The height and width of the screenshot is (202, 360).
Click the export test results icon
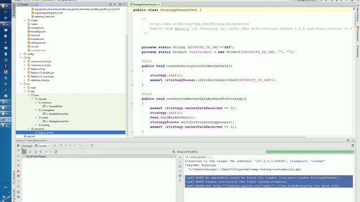[56, 151]
